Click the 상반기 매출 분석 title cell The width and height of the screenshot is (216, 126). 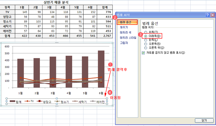click(x=56, y=2)
